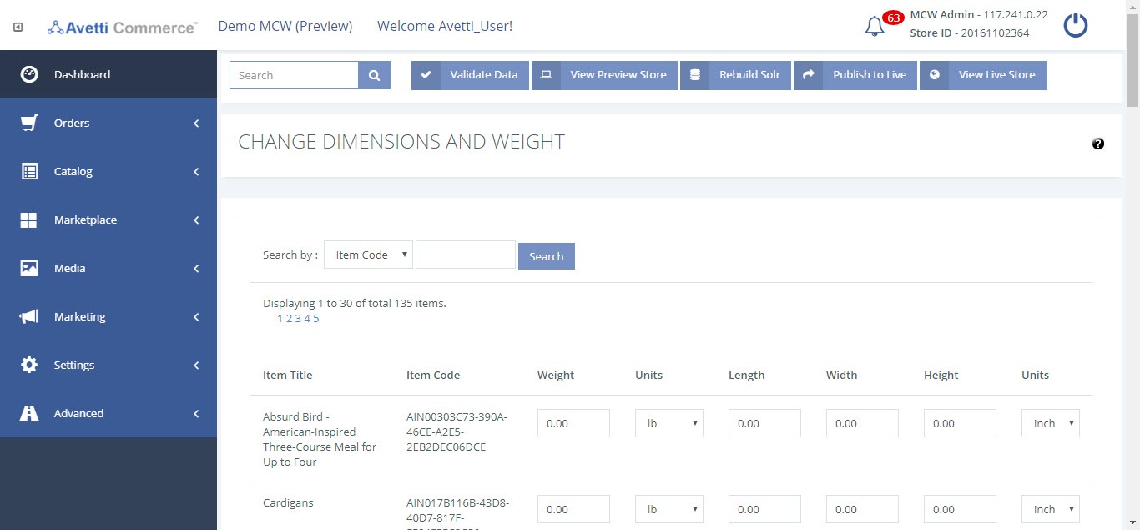
Task: Open the Dashboard menu item
Action: click(108, 74)
